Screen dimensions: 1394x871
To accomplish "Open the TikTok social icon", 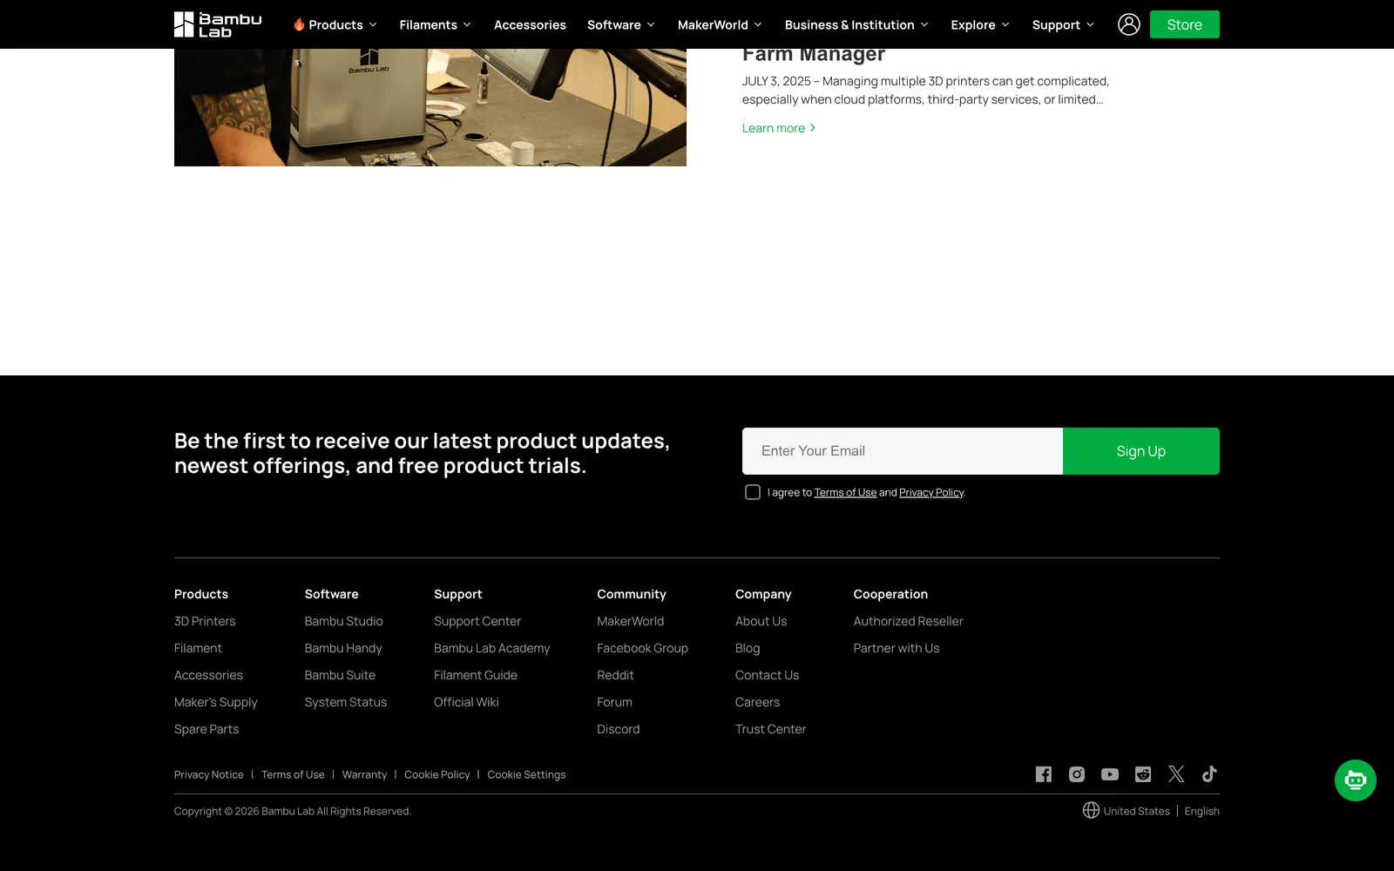I will point(1209,774).
